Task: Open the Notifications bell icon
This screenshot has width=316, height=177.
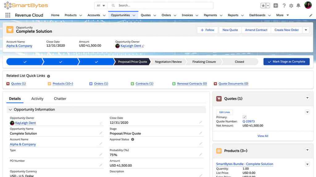Action: pos(298,6)
